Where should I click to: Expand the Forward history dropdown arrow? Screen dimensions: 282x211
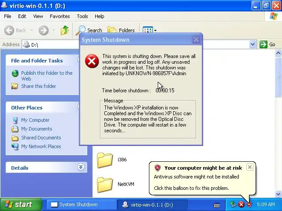(54, 30)
